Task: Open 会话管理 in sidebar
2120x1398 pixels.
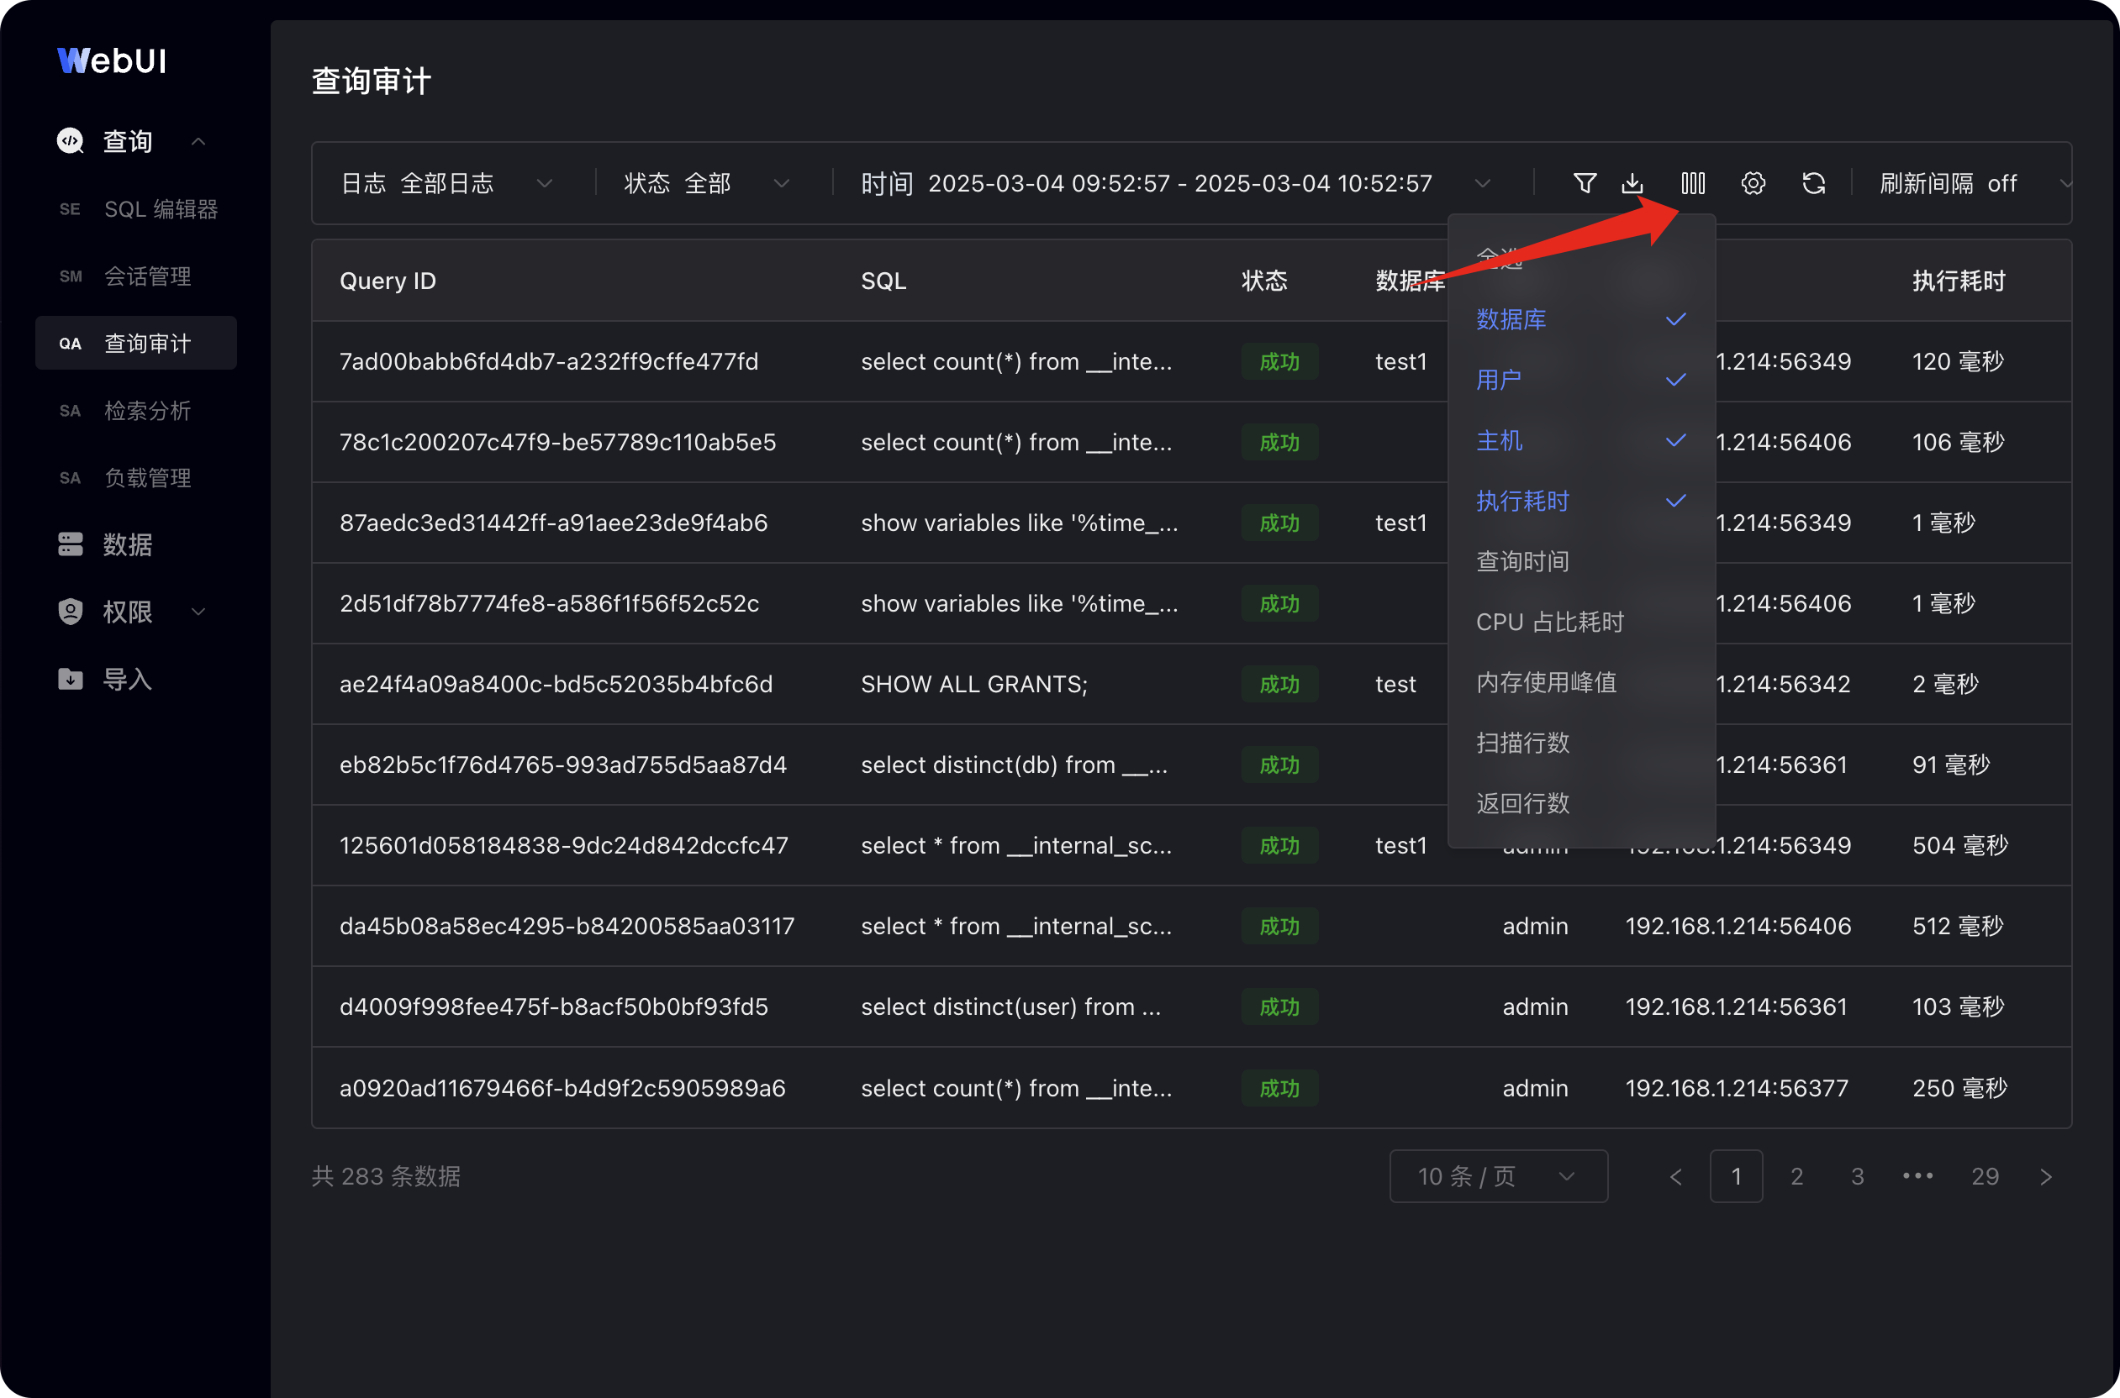Action: [136, 276]
